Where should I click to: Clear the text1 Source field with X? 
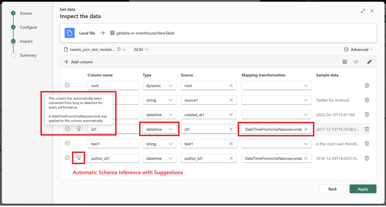(x=231, y=144)
